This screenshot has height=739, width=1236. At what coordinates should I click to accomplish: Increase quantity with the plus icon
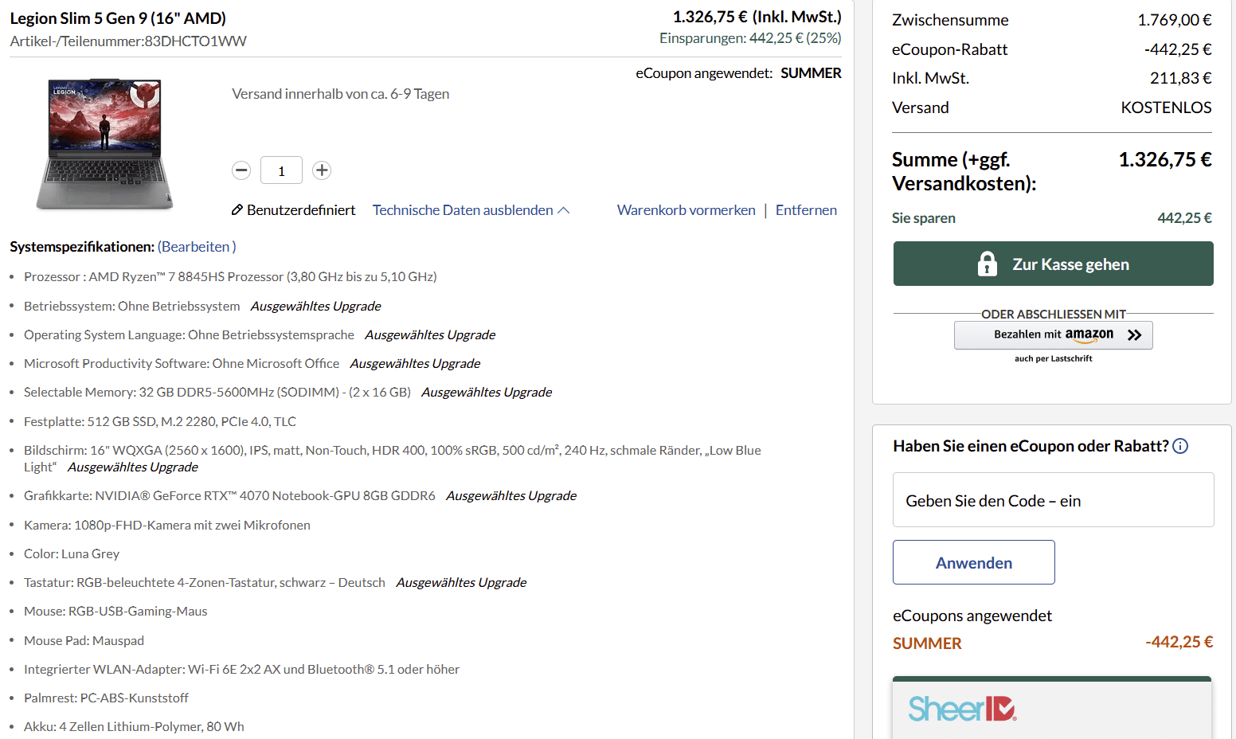click(x=322, y=170)
